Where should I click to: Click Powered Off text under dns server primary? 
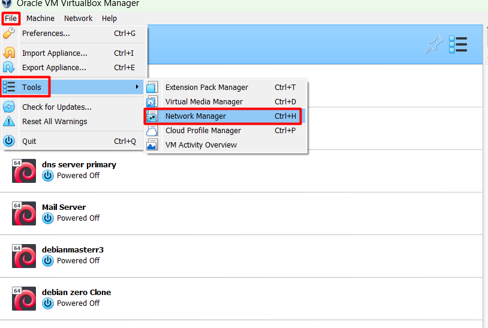(x=78, y=176)
